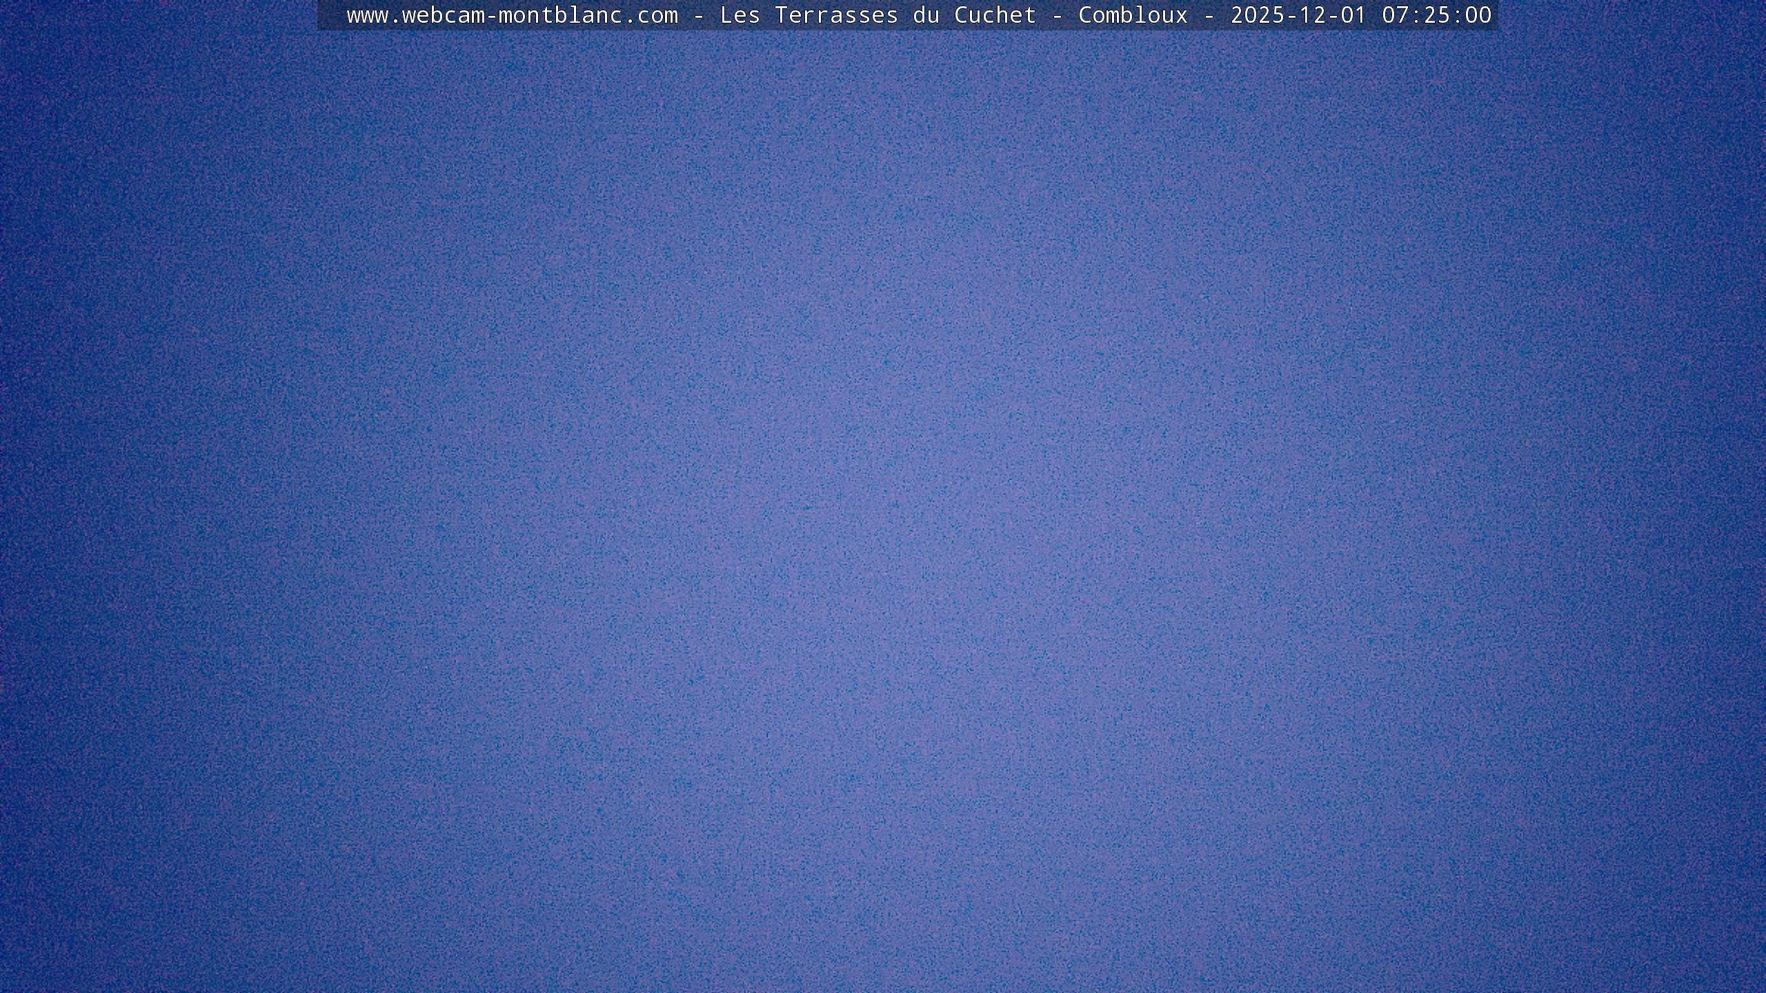Click 'montblanc' within the URL text
The height and width of the screenshot is (993, 1766).
pos(560,15)
